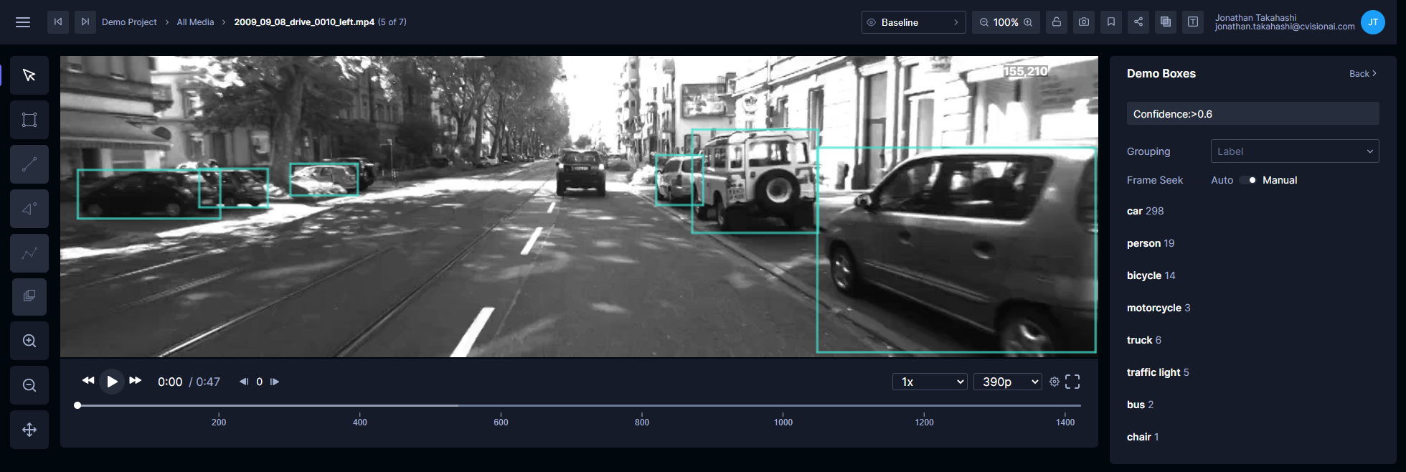Fast forward the video playback
Image resolution: width=1406 pixels, height=472 pixels.
(x=136, y=381)
